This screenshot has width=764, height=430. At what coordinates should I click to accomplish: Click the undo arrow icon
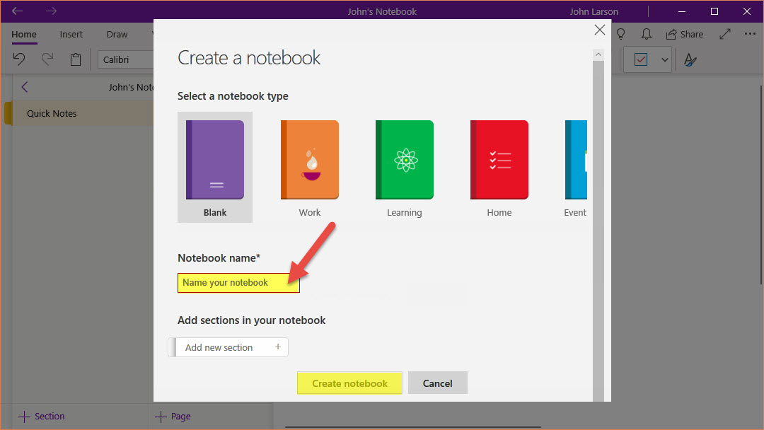click(x=20, y=59)
